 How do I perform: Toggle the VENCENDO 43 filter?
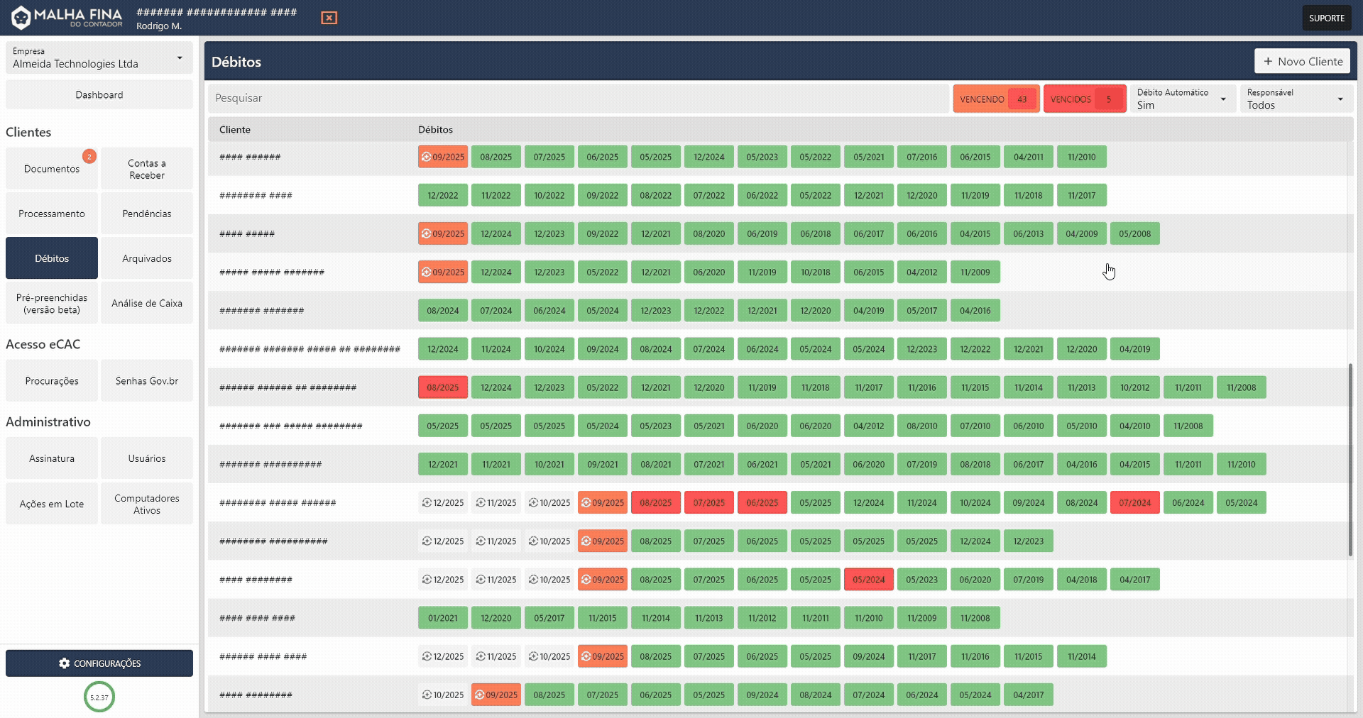(x=995, y=99)
